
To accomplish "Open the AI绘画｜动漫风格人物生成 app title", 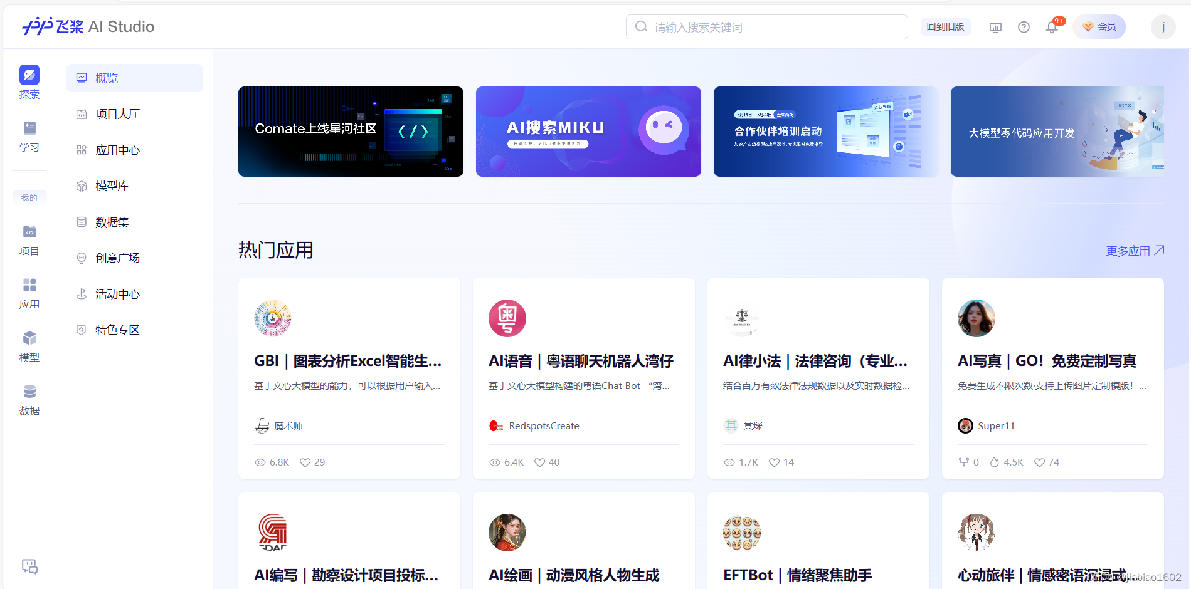I will pyautogui.click(x=574, y=576).
